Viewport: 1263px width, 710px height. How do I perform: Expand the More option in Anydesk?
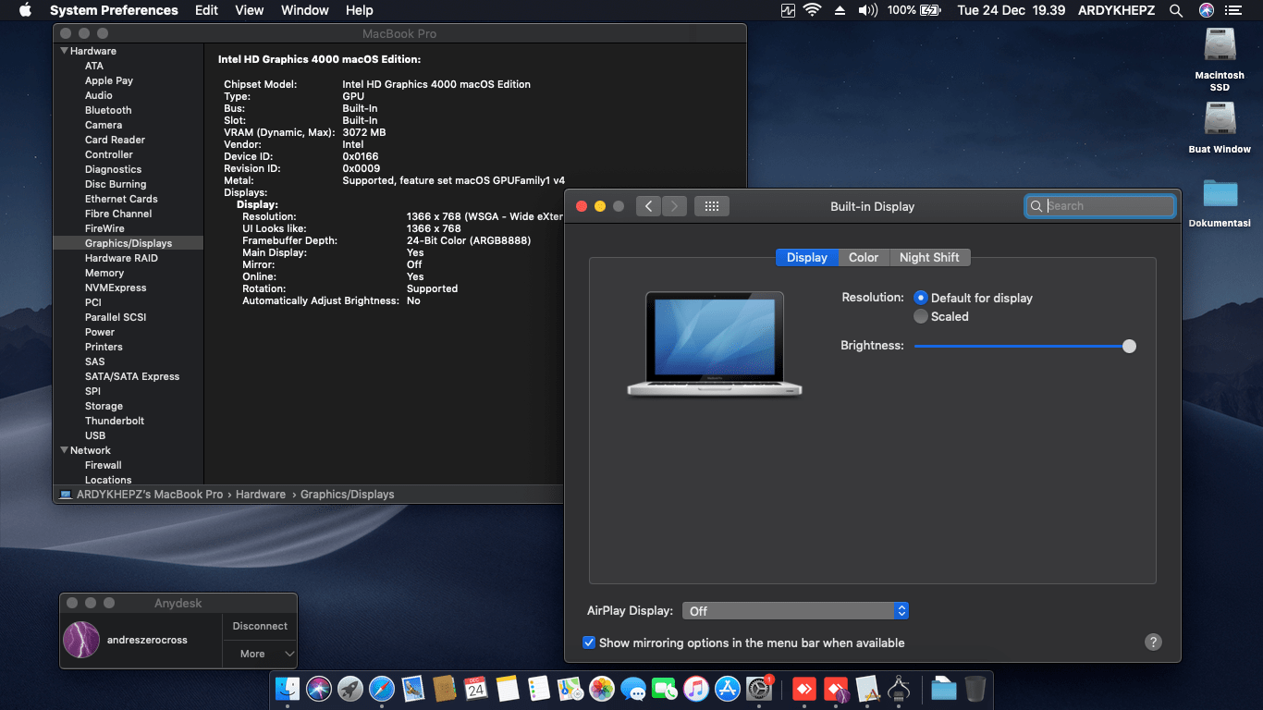click(260, 654)
